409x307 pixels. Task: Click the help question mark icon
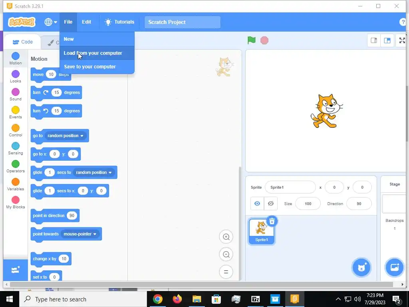click(403, 22)
